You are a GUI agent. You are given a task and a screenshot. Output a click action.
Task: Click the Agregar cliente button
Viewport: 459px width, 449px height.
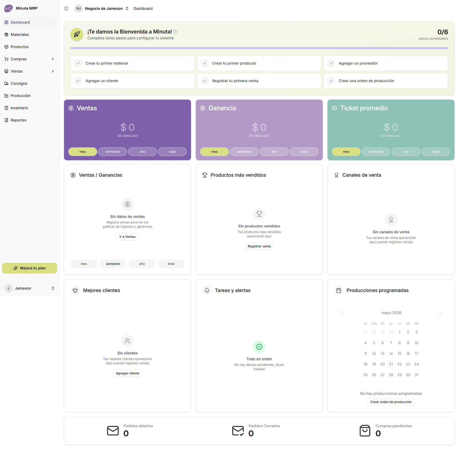coord(127,373)
